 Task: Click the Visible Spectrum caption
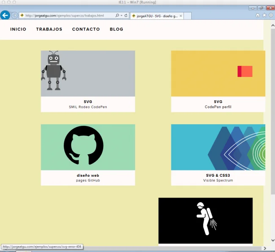point(218,181)
